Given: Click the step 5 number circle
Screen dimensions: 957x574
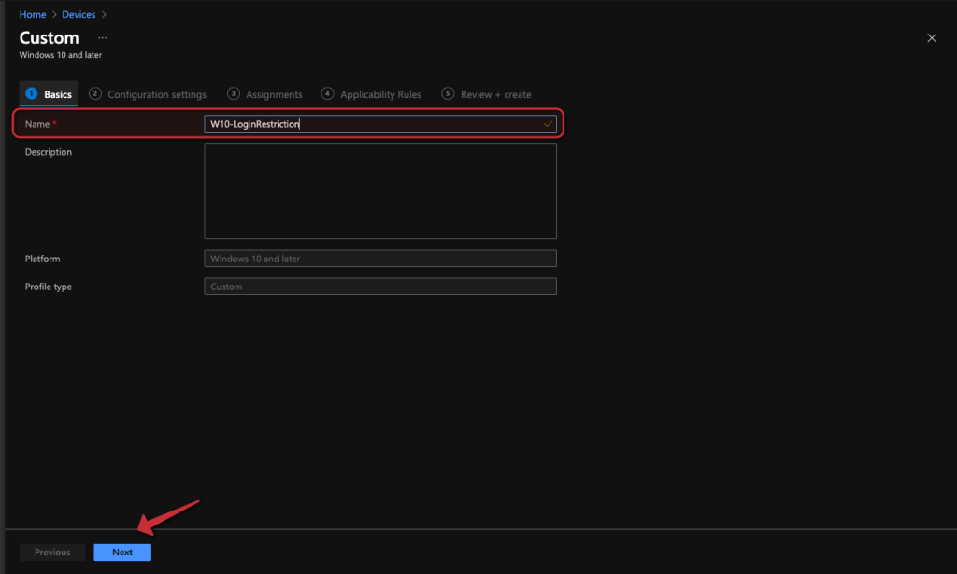Looking at the screenshot, I should tap(448, 93).
